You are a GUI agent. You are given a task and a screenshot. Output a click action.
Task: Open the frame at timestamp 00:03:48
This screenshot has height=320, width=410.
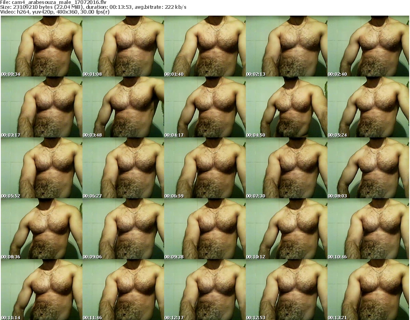point(123,107)
